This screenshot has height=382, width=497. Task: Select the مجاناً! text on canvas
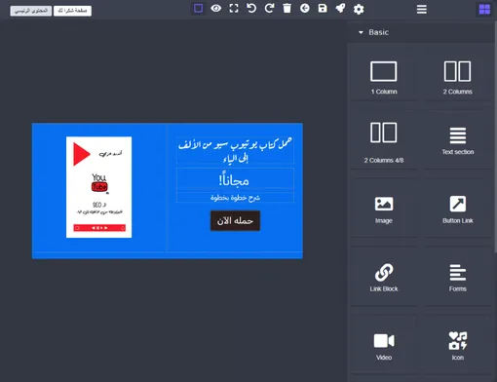point(235,179)
